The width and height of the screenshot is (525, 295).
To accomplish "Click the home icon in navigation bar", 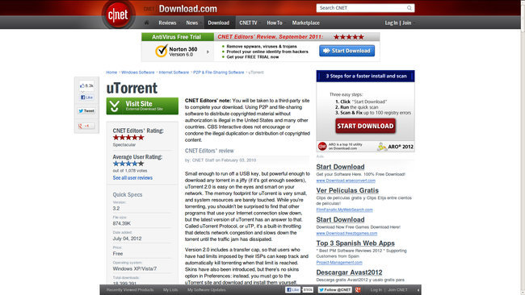I will click(146, 23).
